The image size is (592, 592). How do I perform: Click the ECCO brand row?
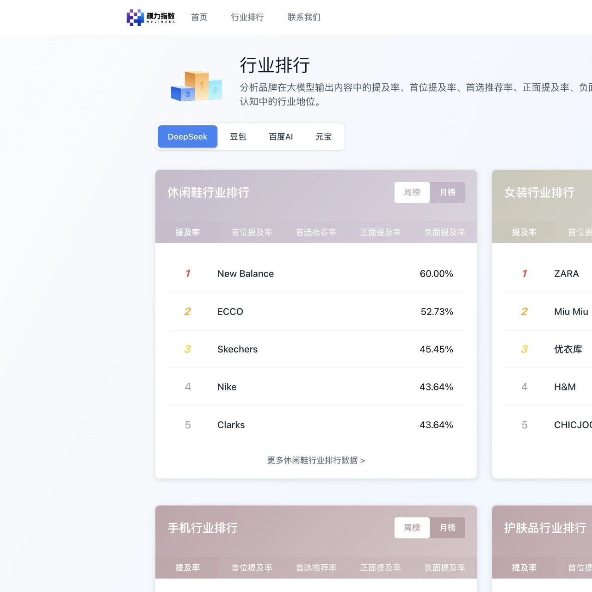click(x=316, y=311)
